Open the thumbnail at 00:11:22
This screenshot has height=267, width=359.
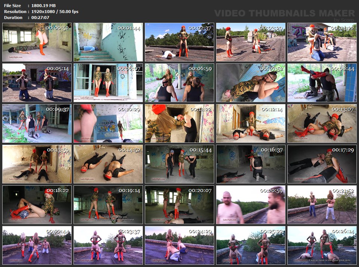tap(179, 123)
